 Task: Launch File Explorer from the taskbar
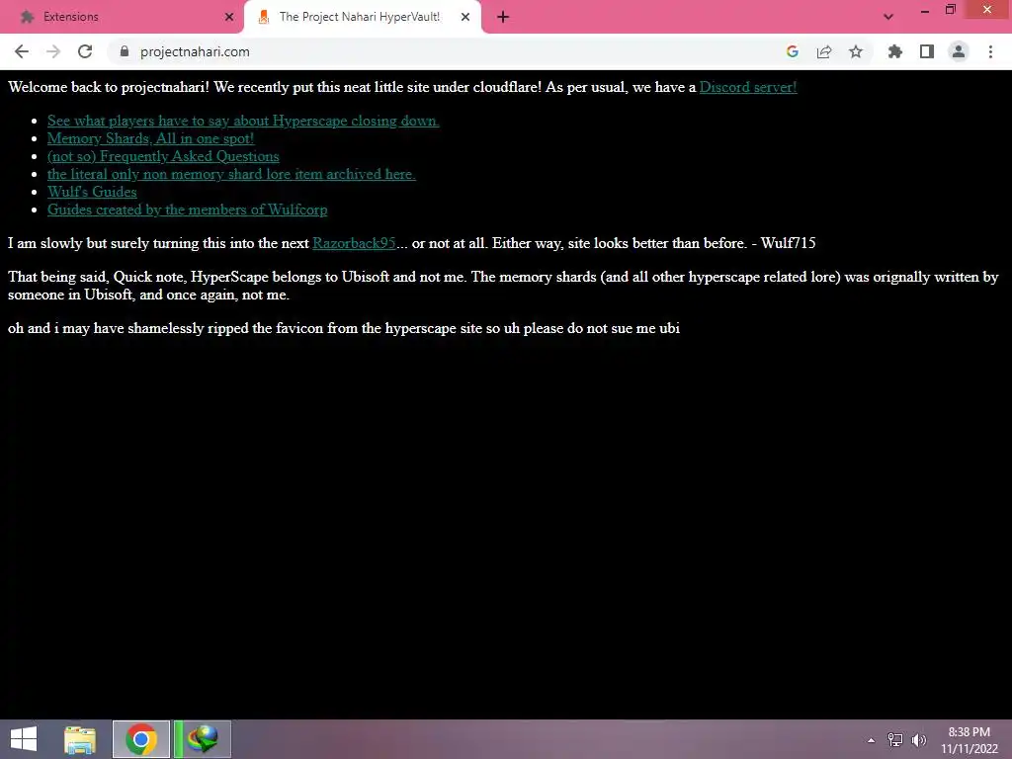pos(80,739)
